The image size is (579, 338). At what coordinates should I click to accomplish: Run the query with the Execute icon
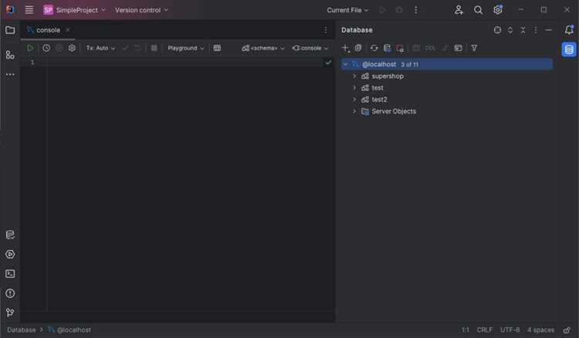point(30,48)
